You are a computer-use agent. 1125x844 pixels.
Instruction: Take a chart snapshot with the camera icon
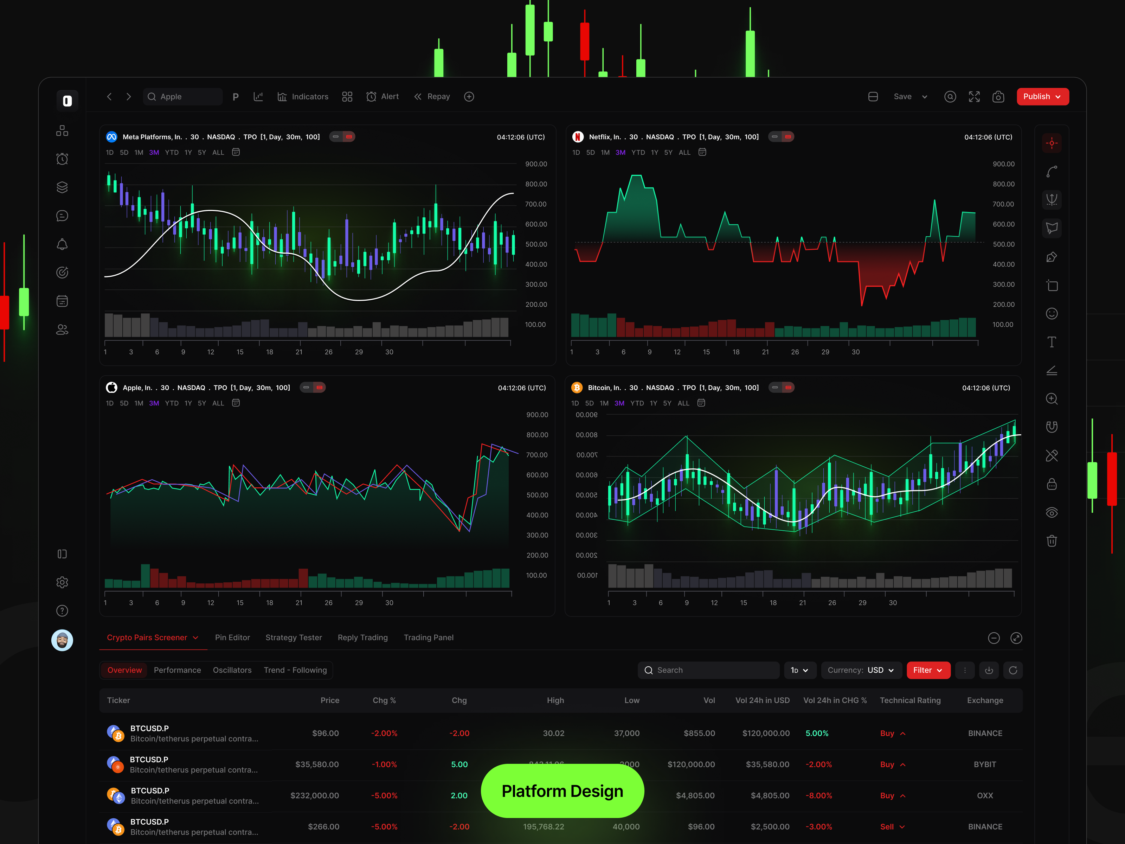pyautogui.click(x=998, y=97)
